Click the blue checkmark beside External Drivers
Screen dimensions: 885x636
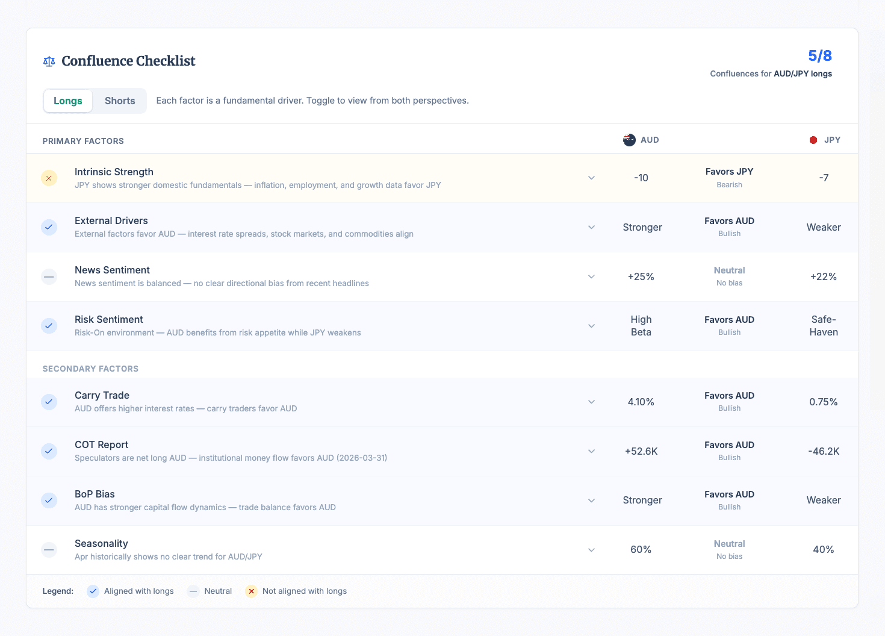click(x=49, y=227)
